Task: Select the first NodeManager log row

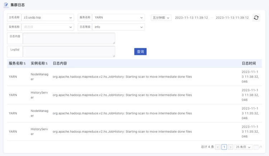Action: point(122,77)
